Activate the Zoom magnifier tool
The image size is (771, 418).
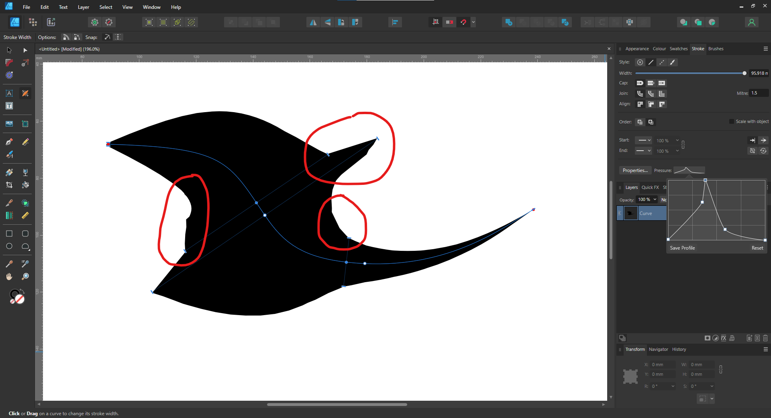[x=25, y=277]
